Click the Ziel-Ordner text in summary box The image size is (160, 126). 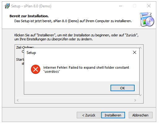pyautogui.click(x=25, y=47)
